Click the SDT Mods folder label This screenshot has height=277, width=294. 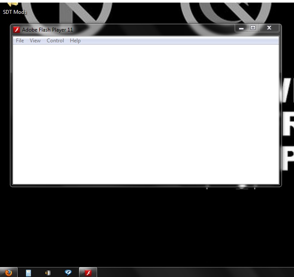[x=15, y=12]
